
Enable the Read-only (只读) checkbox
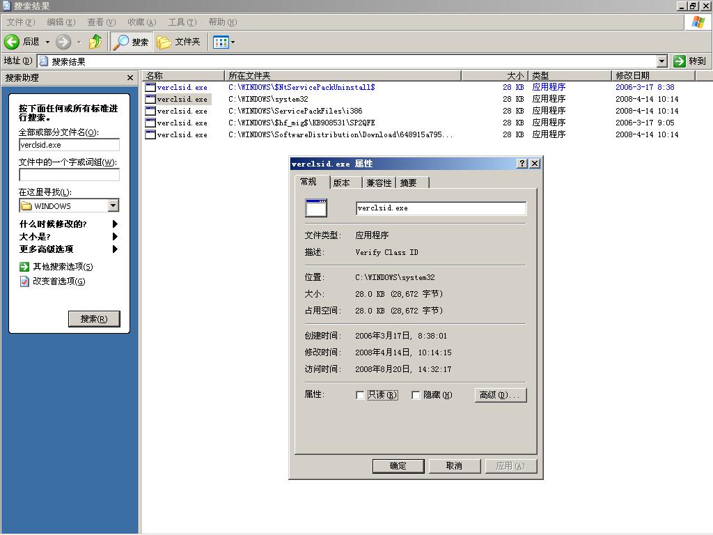click(360, 395)
